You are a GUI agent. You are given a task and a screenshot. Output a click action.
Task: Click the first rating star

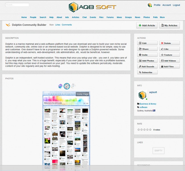pos(139,130)
